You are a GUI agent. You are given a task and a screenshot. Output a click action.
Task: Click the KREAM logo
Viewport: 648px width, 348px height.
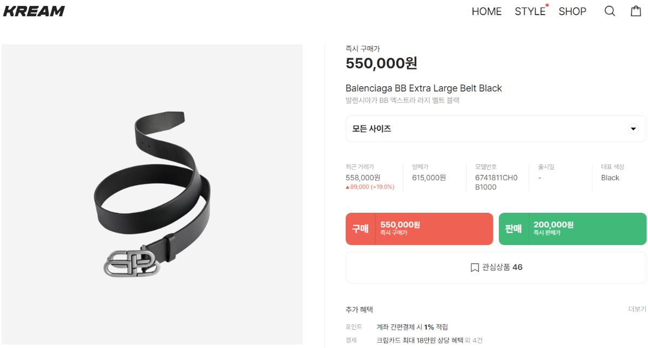point(34,11)
